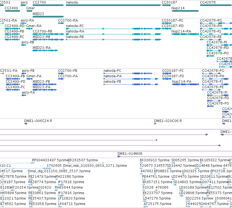Click EST SD05265.3prime
The height and width of the screenshot is (208, 232).
click(173, 163)
